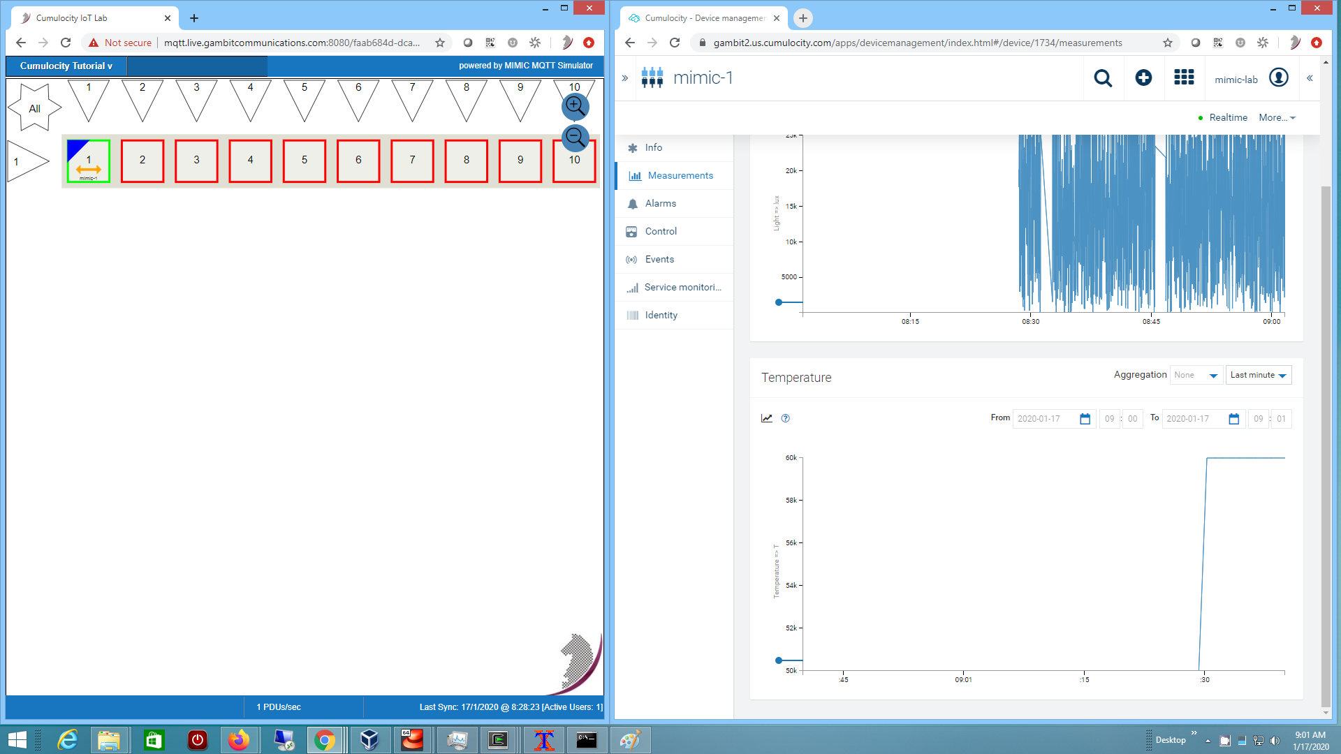Screen dimensions: 1341x754
Task: Open the Events tab
Action: (x=674, y=259)
